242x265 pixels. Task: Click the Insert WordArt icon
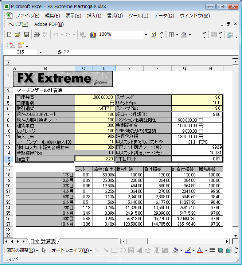(x=140, y=250)
